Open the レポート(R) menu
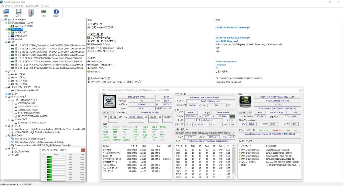 tap(19, 6)
